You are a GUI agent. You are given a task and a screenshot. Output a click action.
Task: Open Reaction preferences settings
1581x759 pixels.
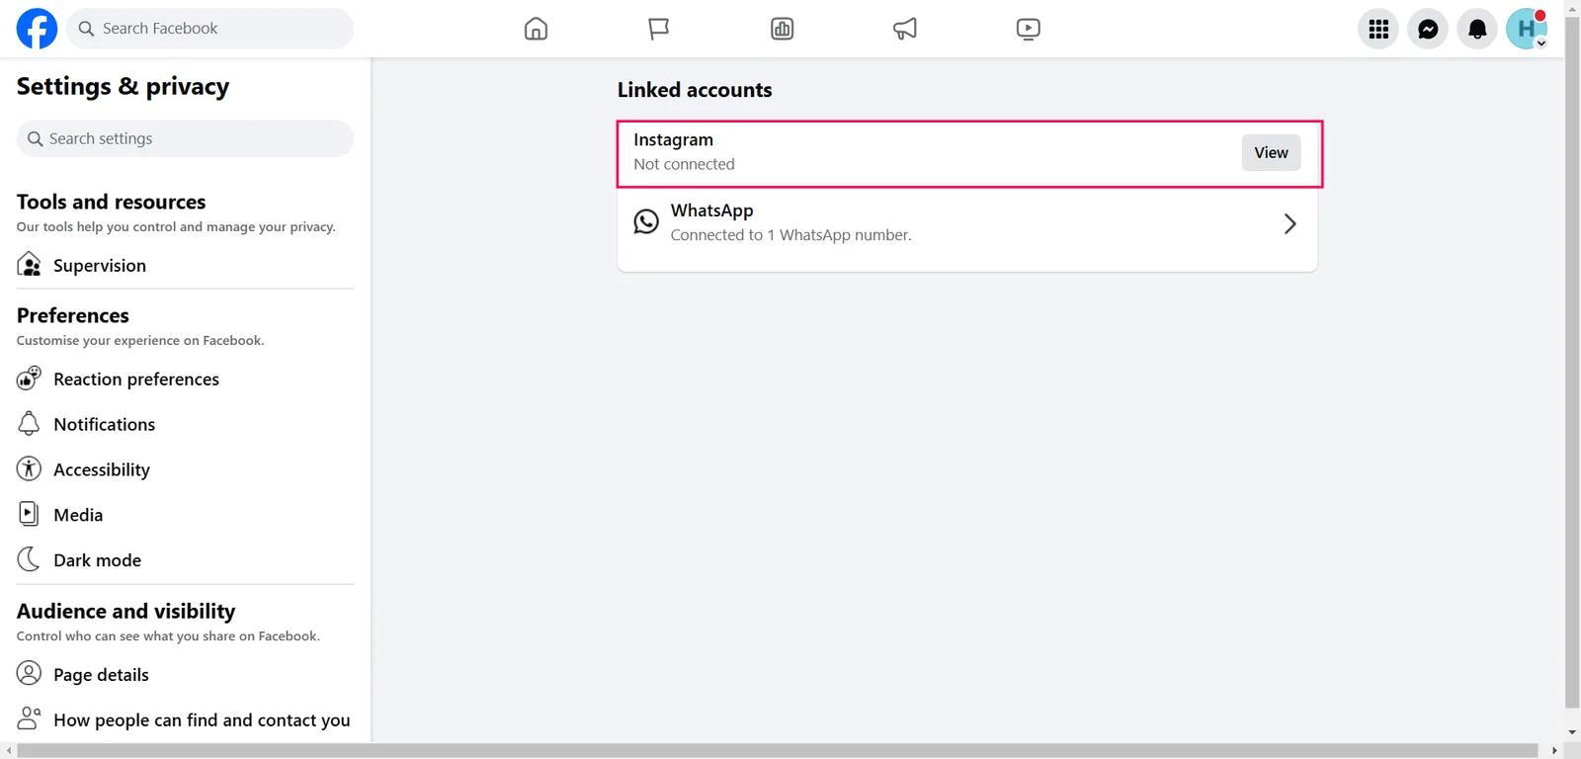(185, 379)
